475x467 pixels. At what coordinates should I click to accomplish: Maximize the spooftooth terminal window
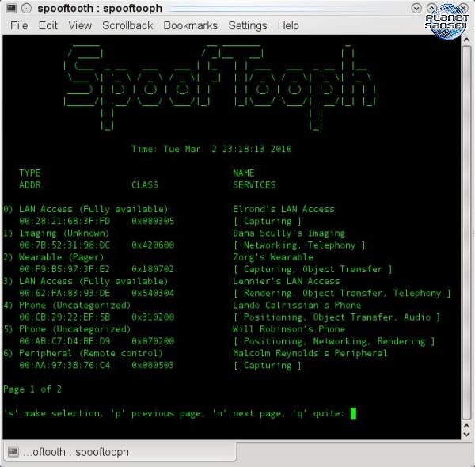(x=433, y=8)
